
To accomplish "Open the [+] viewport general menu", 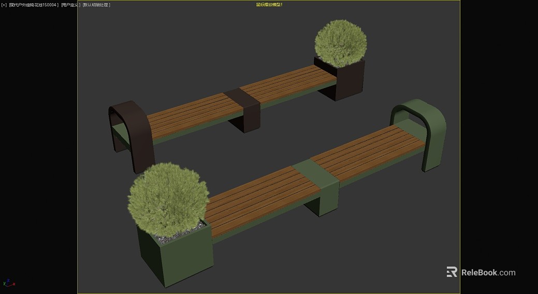I will 4,5.
